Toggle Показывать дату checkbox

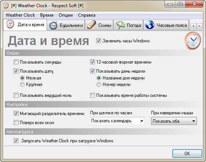point(16,71)
